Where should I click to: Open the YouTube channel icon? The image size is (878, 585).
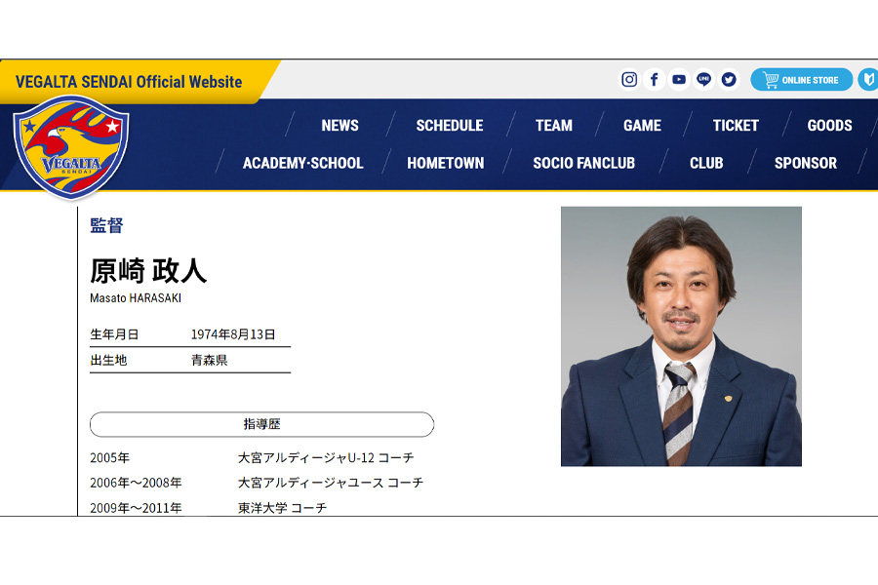[679, 80]
